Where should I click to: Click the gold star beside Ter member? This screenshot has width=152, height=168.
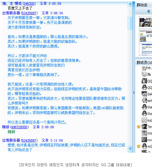pyautogui.click(x=139, y=127)
